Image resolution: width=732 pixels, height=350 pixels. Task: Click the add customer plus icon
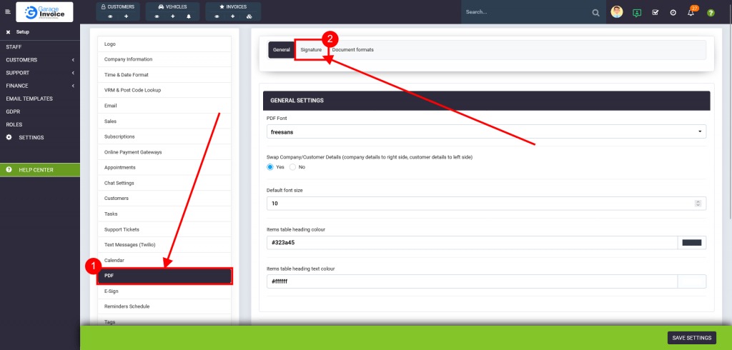pos(127,16)
